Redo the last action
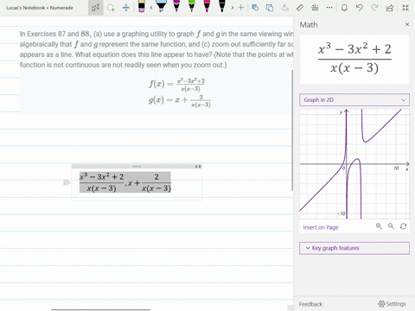Image resolution: width=415 pixels, height=311 pixels. 374,8
